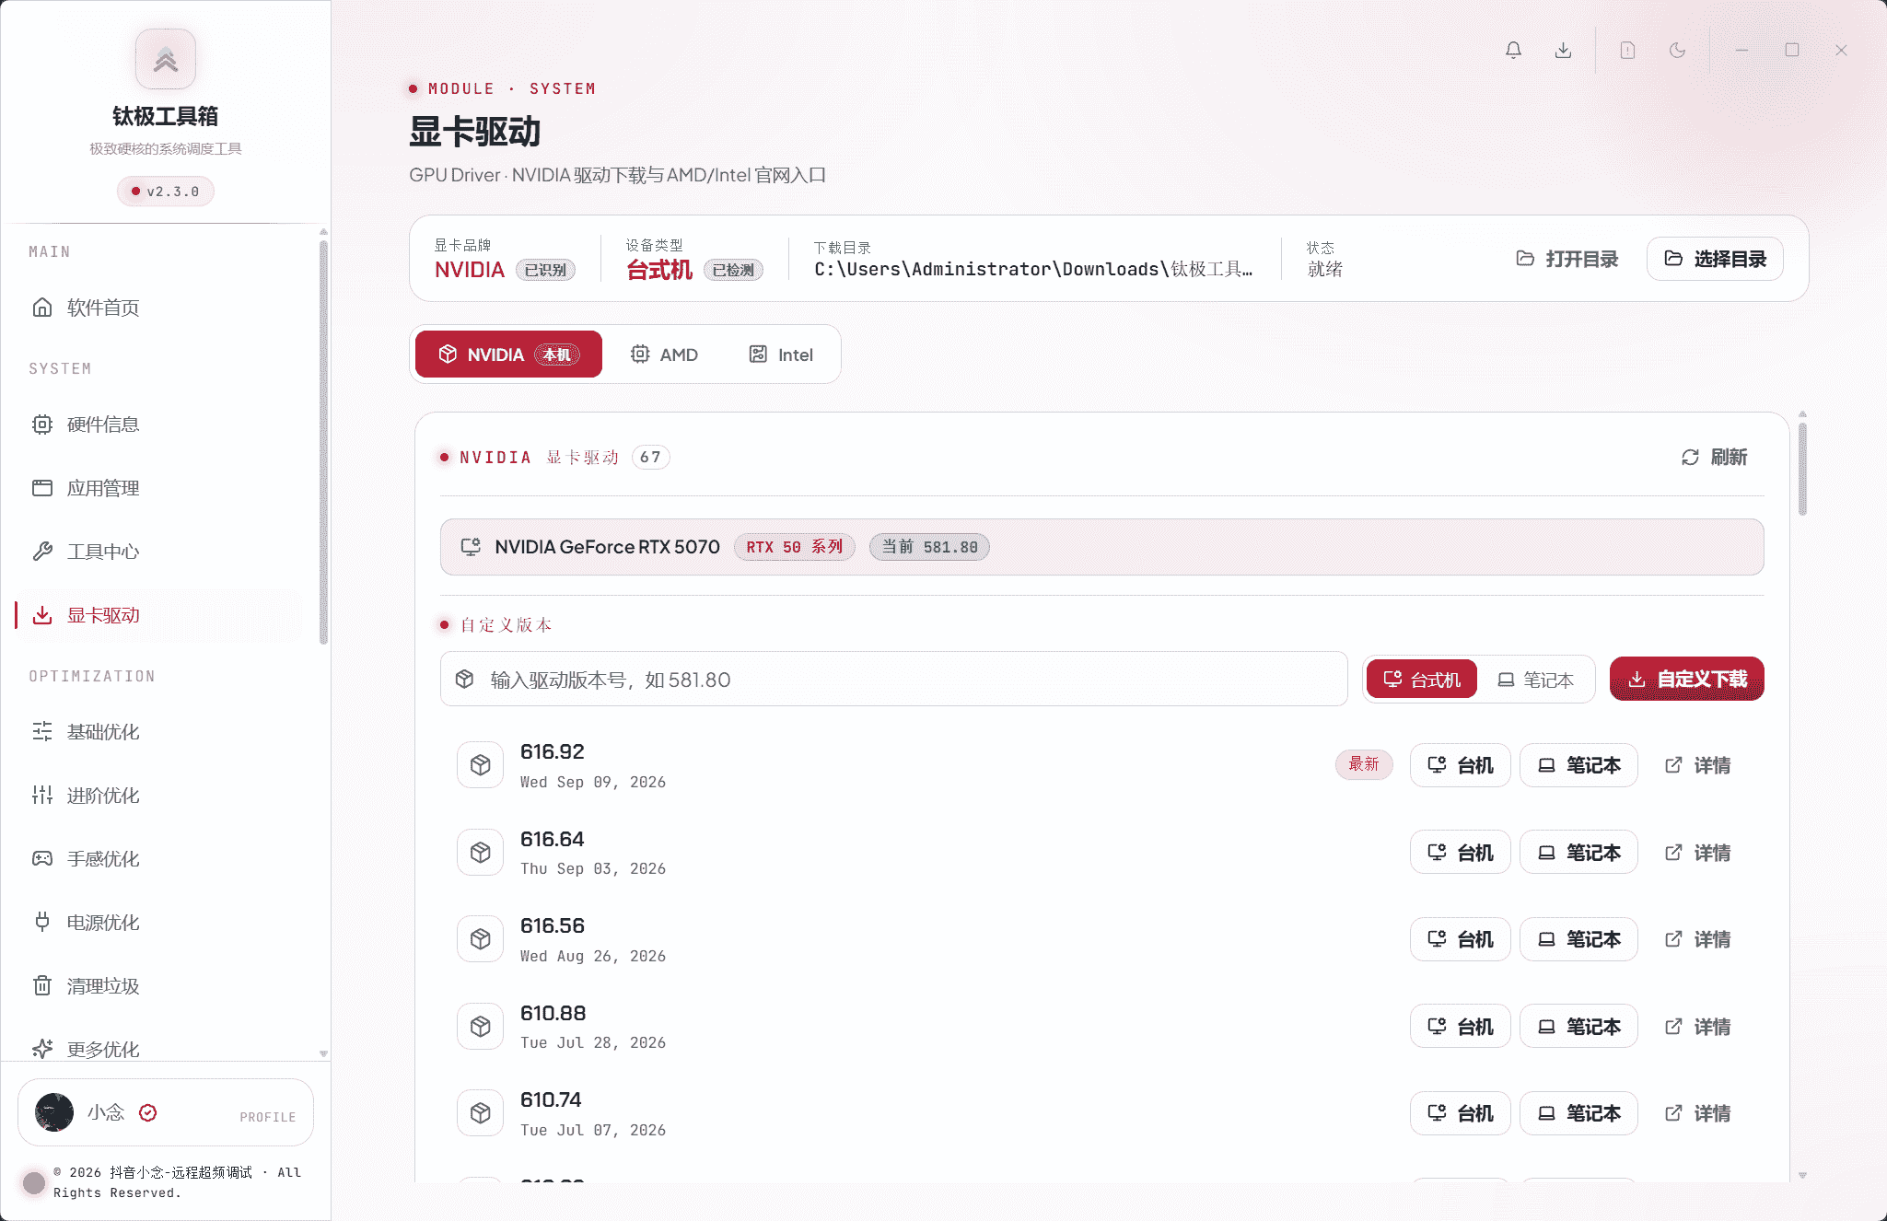
Task: Open 详情 link for driver 610.74
Action: [x=1697, y=1113]
